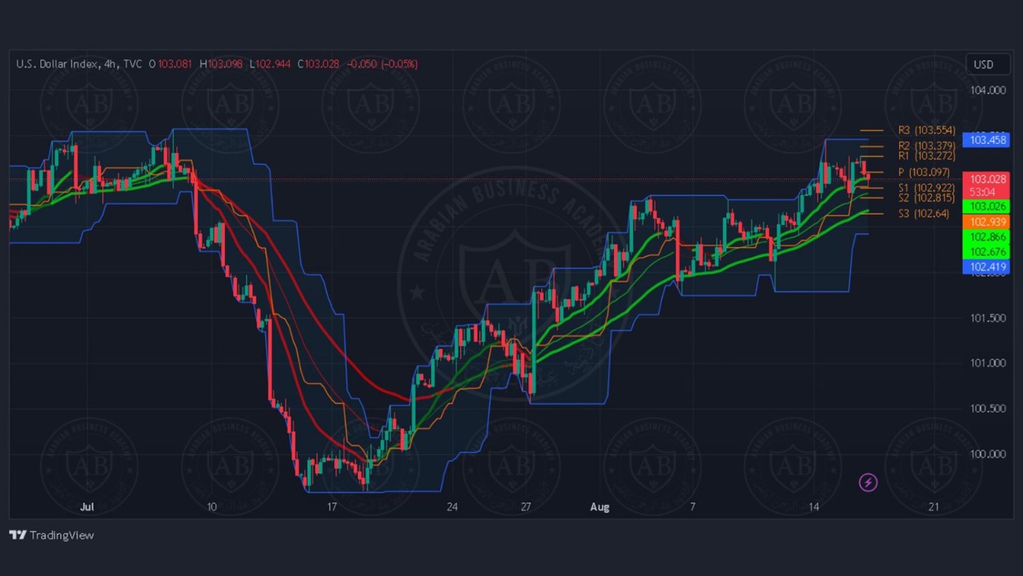Click the P (103.097) pivot point label
This screenshot has width=1023, height=576.
923,172
